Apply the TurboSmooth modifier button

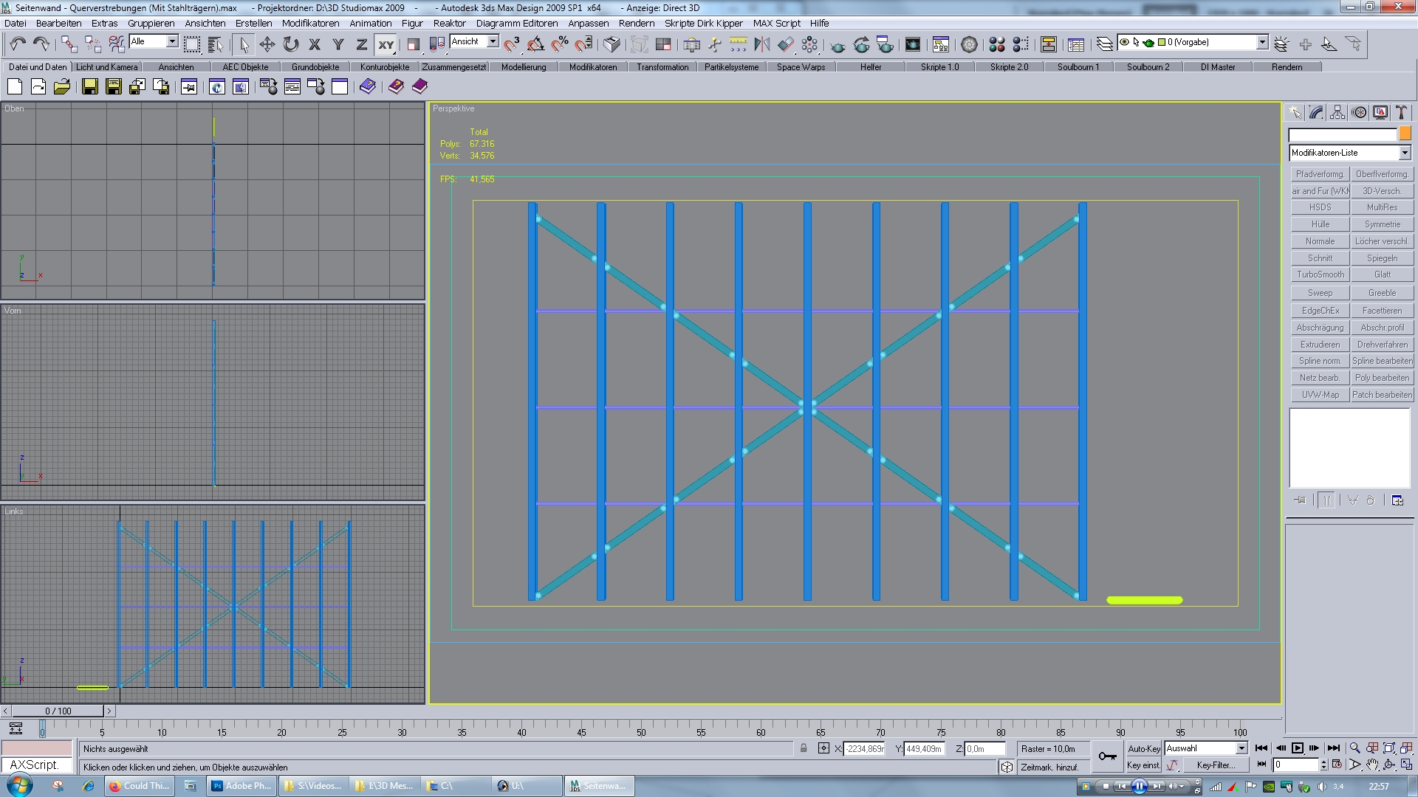point(1320,275)
